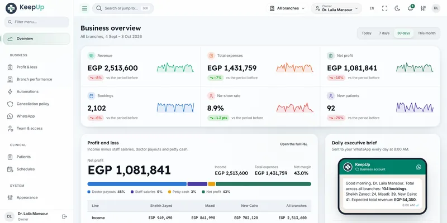Screen dimensions: 447x223
Task: Click the Net margin 43.0% value
Action: coord(301,173)
